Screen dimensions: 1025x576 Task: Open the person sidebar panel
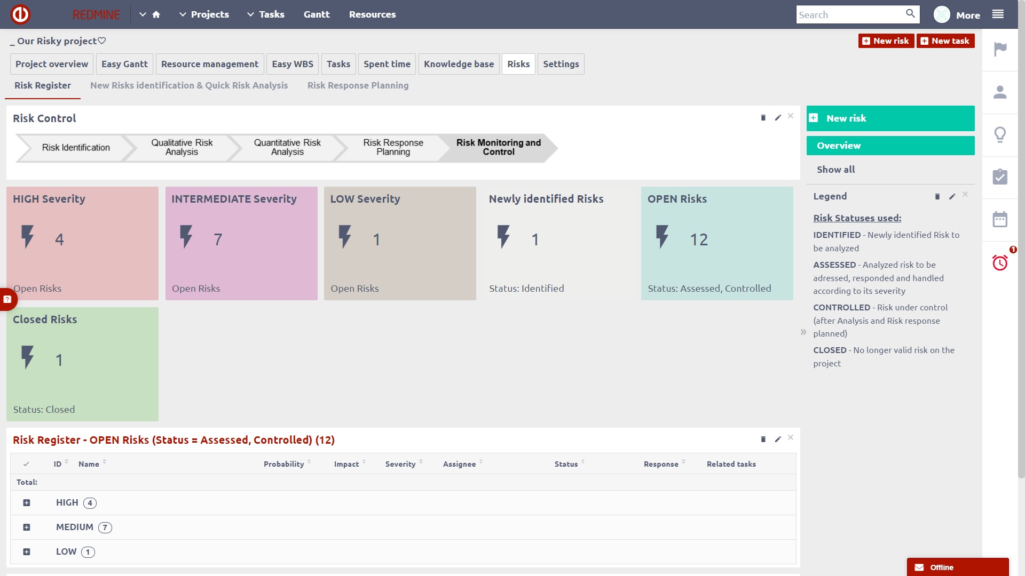[1000, 92]
